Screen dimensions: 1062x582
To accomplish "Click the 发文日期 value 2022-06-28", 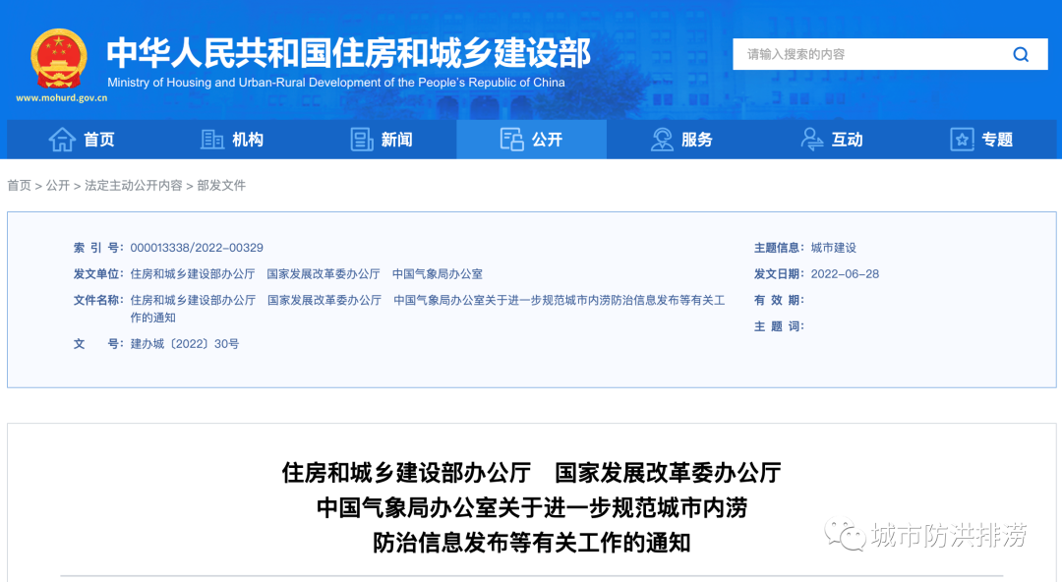I will [845, 274].
